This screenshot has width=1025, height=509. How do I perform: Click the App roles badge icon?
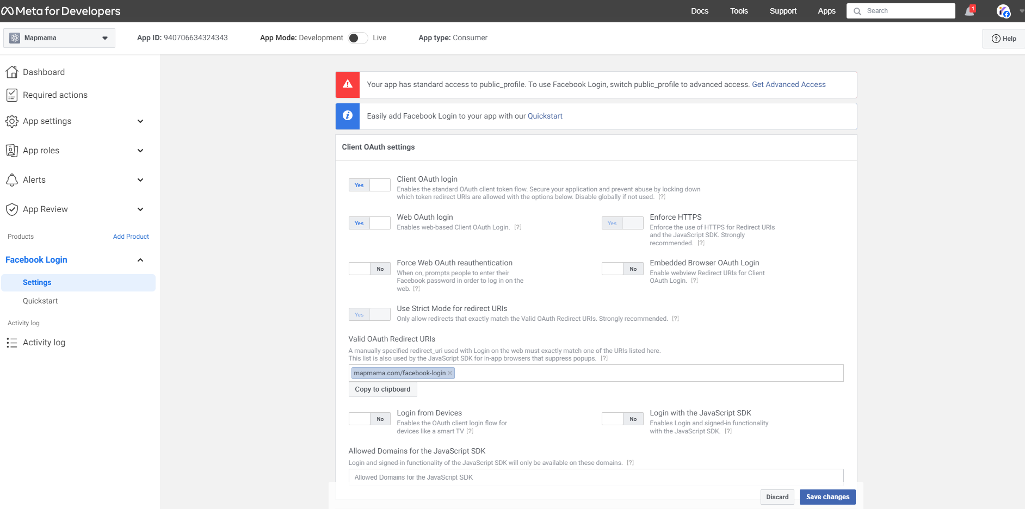pos(12,151)
